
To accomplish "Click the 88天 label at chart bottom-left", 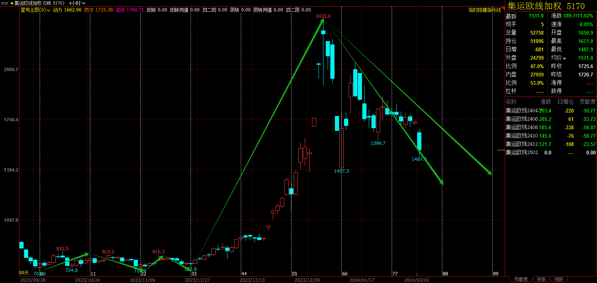I will click(24, 273).
